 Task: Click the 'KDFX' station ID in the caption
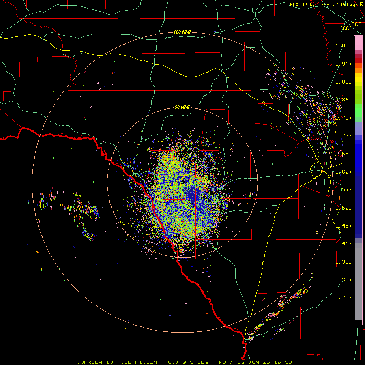227,362
